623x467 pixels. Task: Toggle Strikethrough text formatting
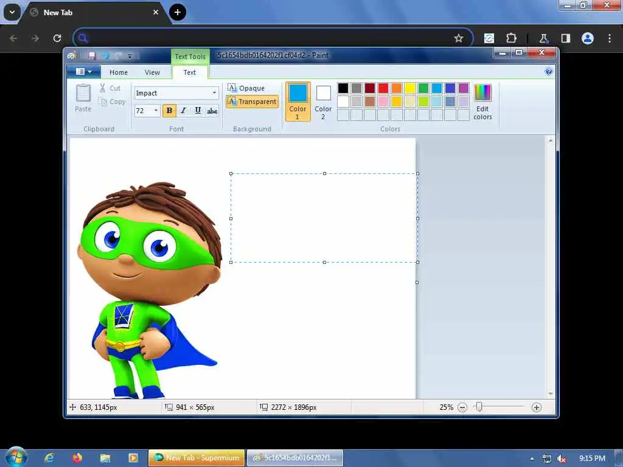tap(212, 111)
